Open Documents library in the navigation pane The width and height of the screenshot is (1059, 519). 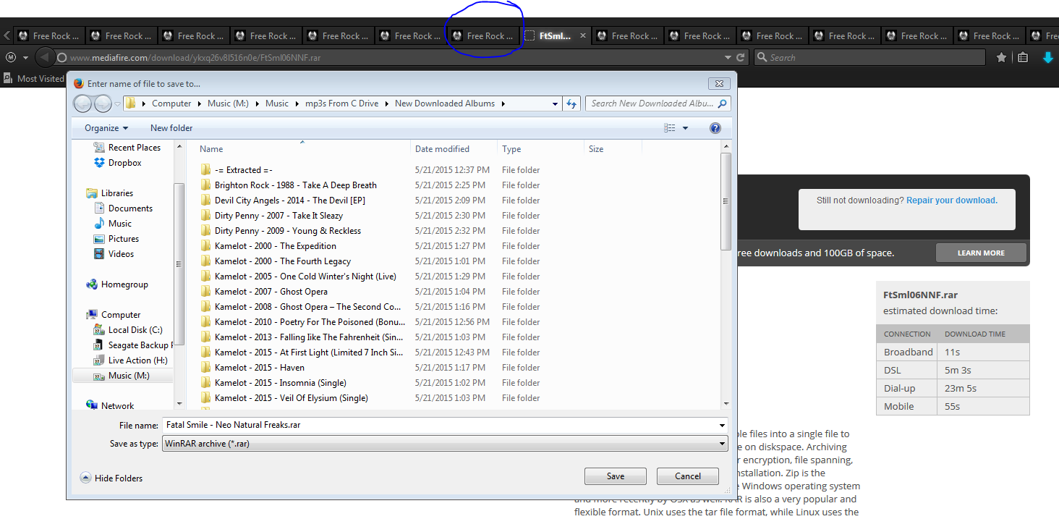tap(123, 208)
